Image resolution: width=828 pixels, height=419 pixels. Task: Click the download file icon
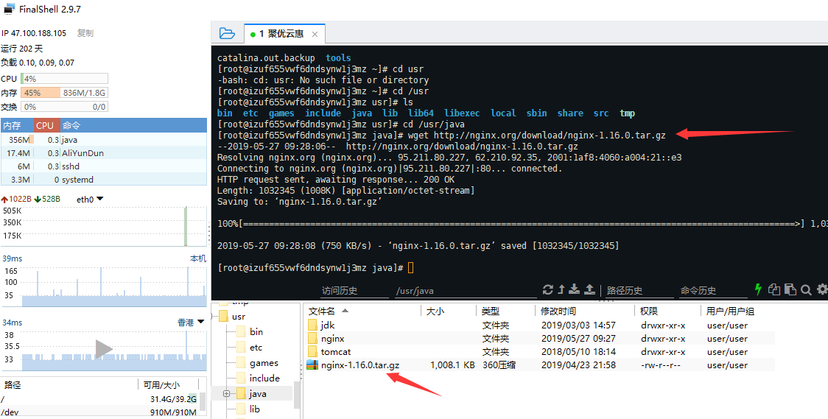(x=575, y=289)
